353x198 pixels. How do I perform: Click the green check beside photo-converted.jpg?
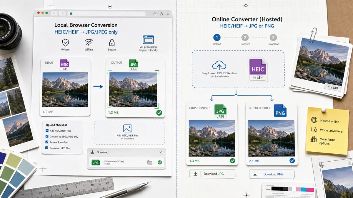point(160,163)
